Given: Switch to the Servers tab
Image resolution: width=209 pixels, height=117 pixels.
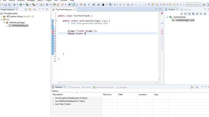Looking at the screenshot, I should [x=86, y=87].
